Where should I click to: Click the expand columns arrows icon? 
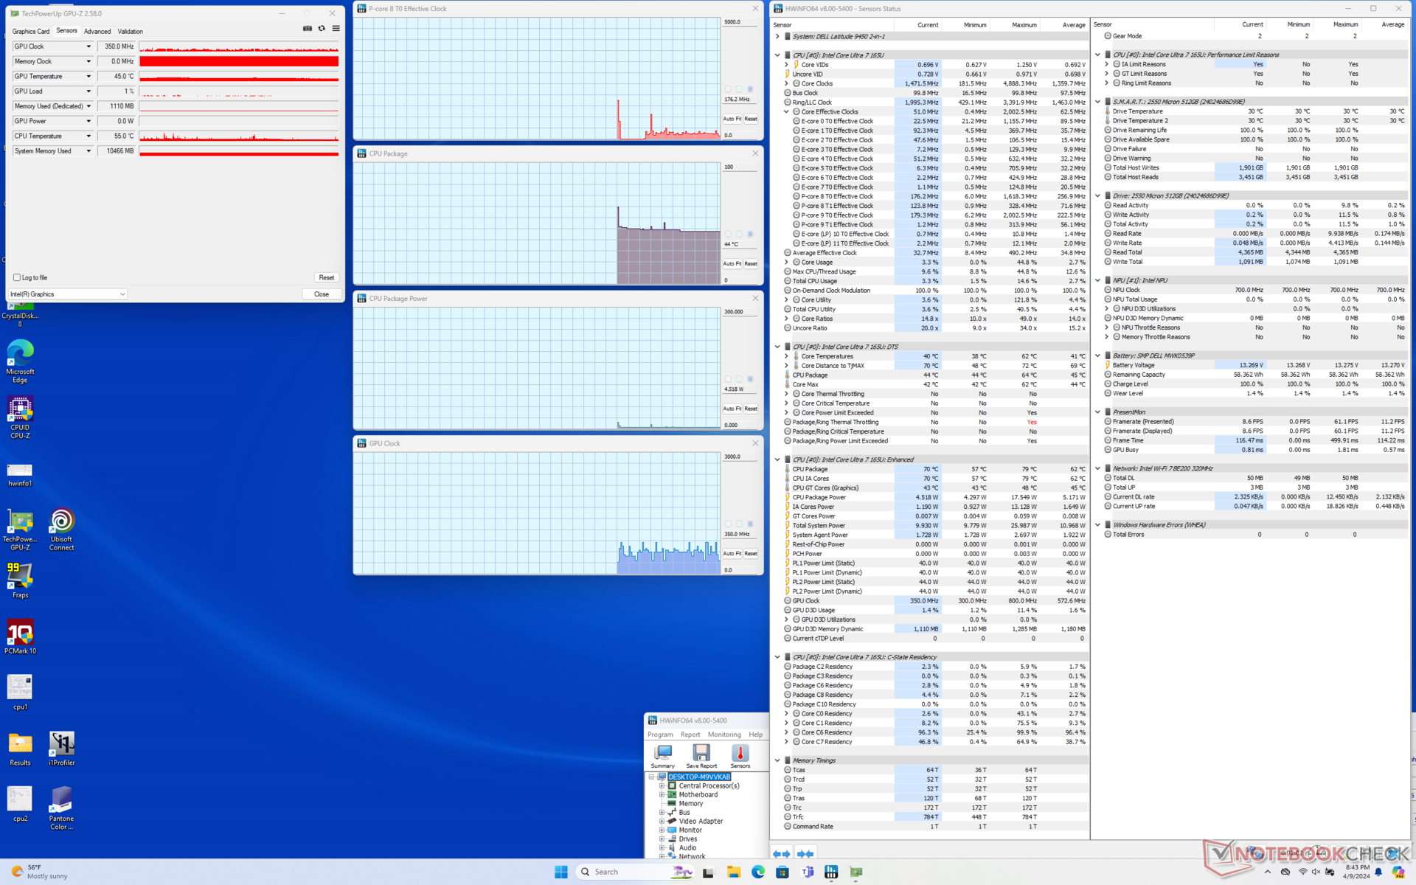click(782, 853)
